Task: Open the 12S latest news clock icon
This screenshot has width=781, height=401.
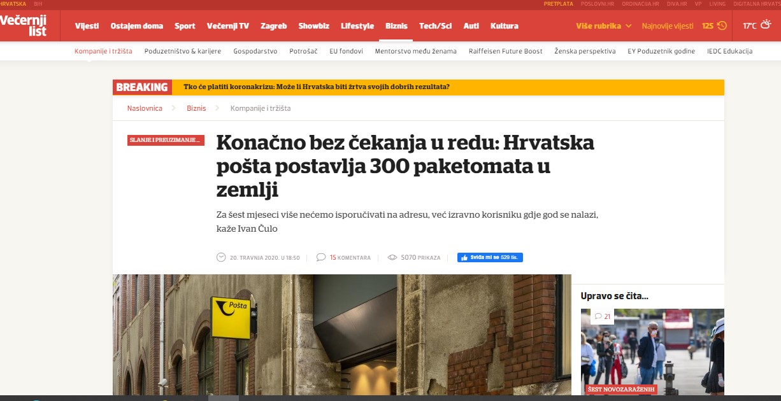Action: point(722,26)
